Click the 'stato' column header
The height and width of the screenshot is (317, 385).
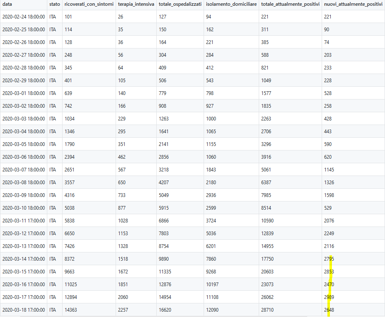55,4
